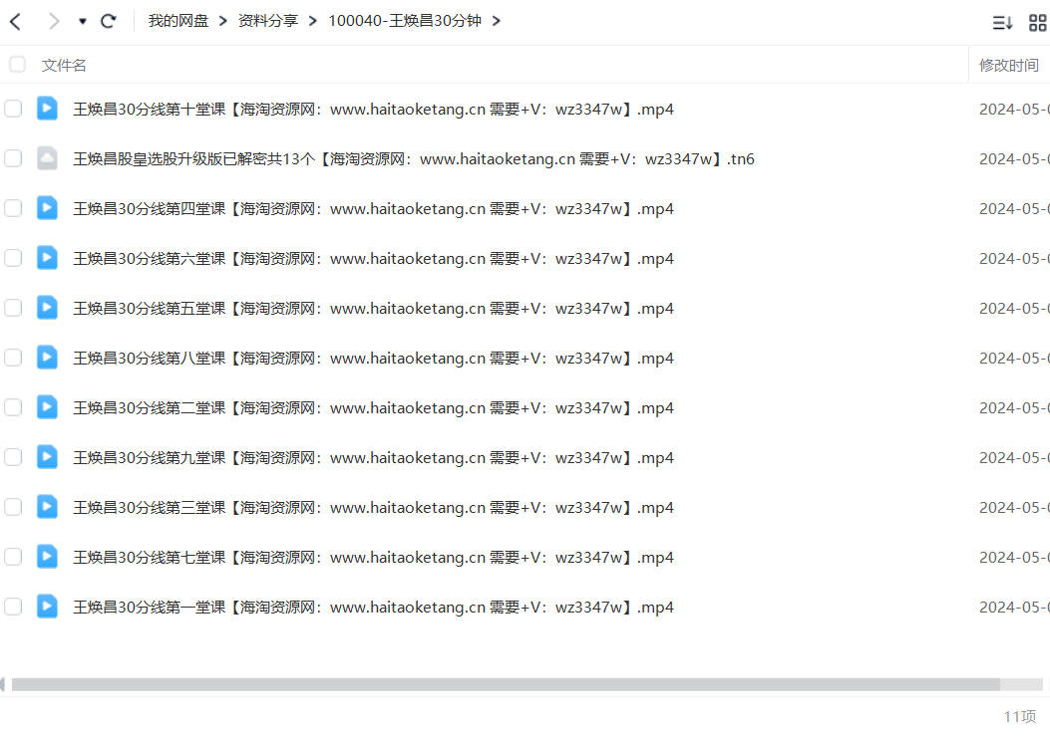1050x741 pixels.
Task: Select file name 王焕昌30分线第四堂课 .mp4
Action: coord(373,209)
